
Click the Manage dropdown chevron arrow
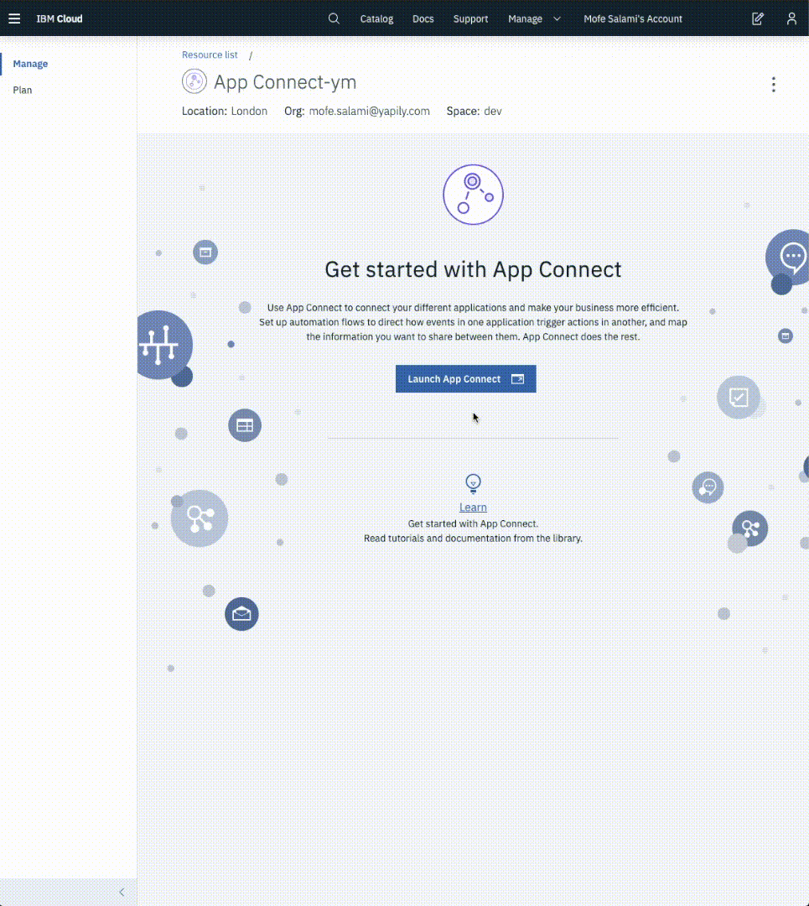(557, 18)
